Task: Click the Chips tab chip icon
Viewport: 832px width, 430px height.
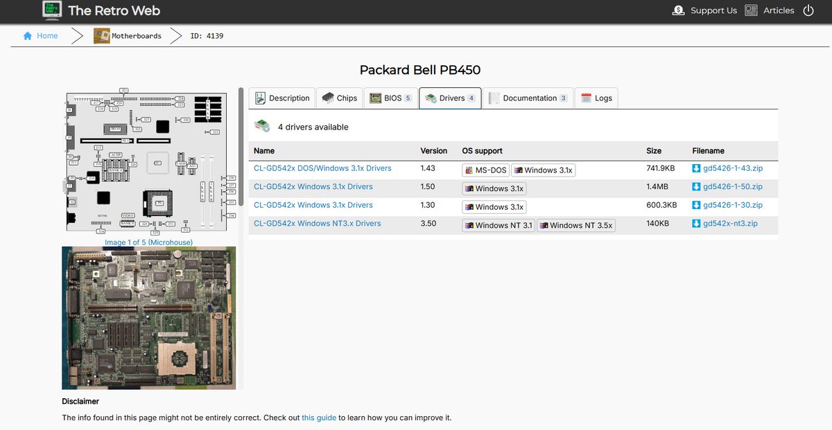Action: 328,98
